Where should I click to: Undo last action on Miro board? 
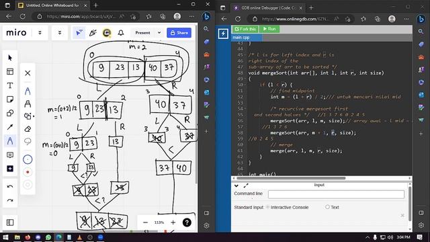[x=10, y=187]
